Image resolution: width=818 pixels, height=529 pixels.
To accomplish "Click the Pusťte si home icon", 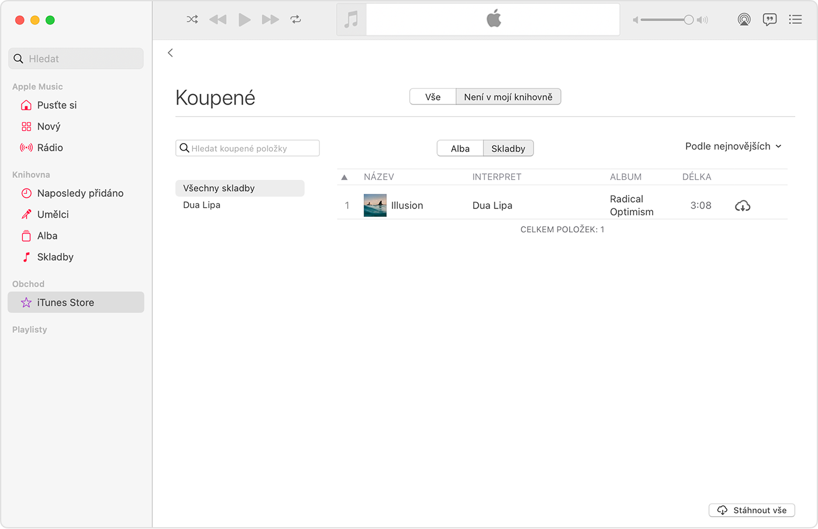I will point(26,105).
